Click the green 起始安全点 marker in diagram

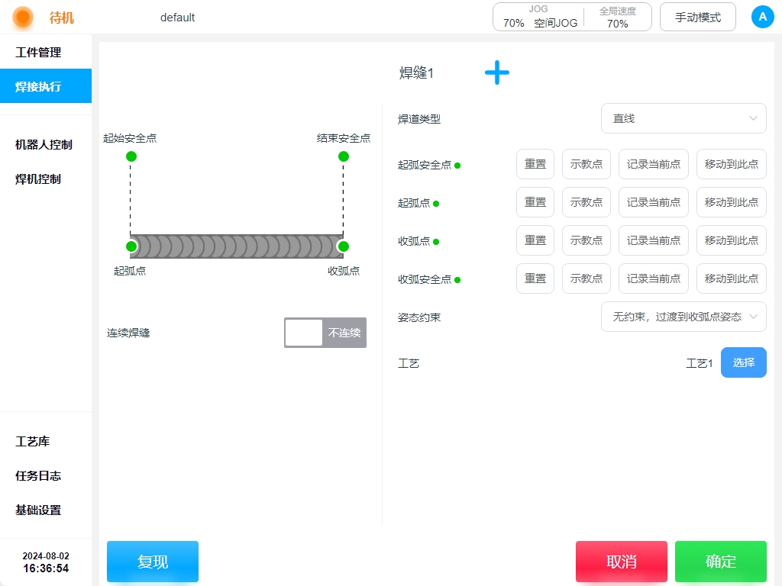pyautogui.click(x=131, y=156)
